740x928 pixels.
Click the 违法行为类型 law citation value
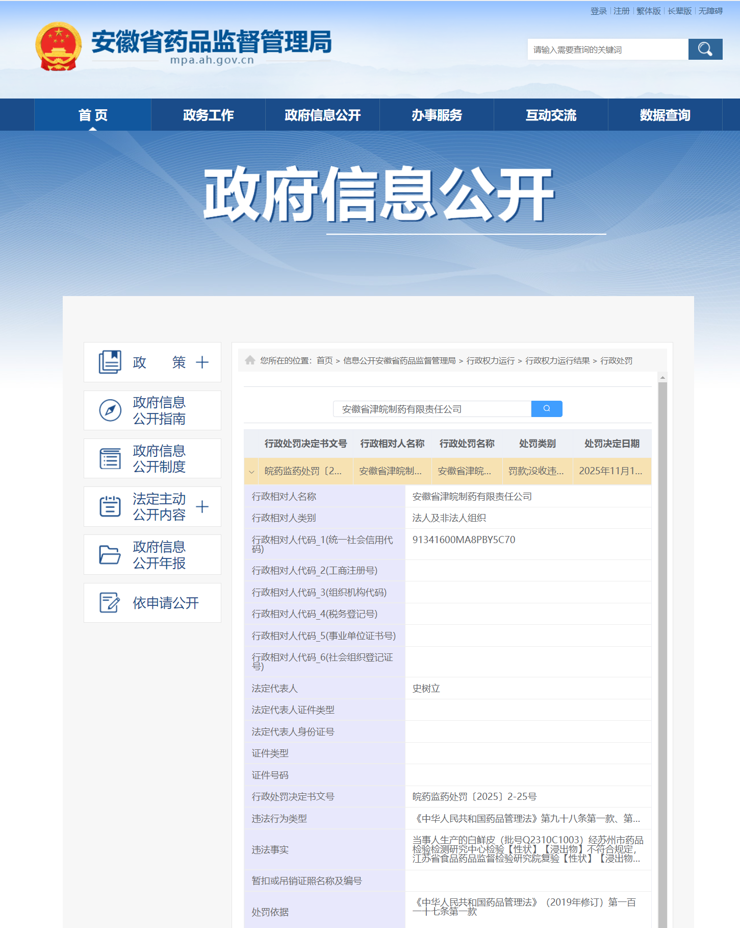pos(526,819)
